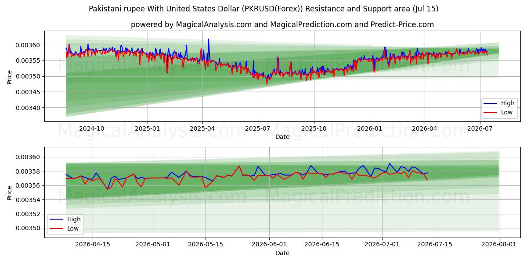Click the 2026-06-01 x-axis tick label
This screenshot has width=527, height=263.
click(269, 245)
